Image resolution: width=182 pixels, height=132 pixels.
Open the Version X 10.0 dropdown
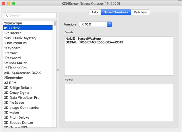[x=96, y=24]
